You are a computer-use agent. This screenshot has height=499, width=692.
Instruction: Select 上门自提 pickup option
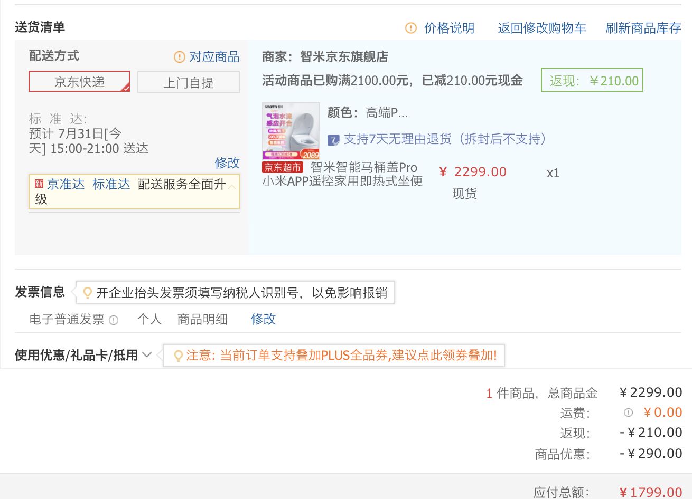coord(189,82)
